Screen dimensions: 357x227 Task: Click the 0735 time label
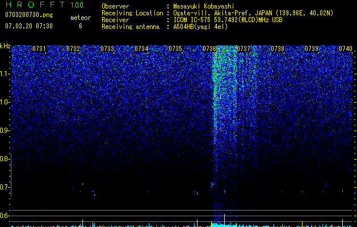(x=175, y=49)
